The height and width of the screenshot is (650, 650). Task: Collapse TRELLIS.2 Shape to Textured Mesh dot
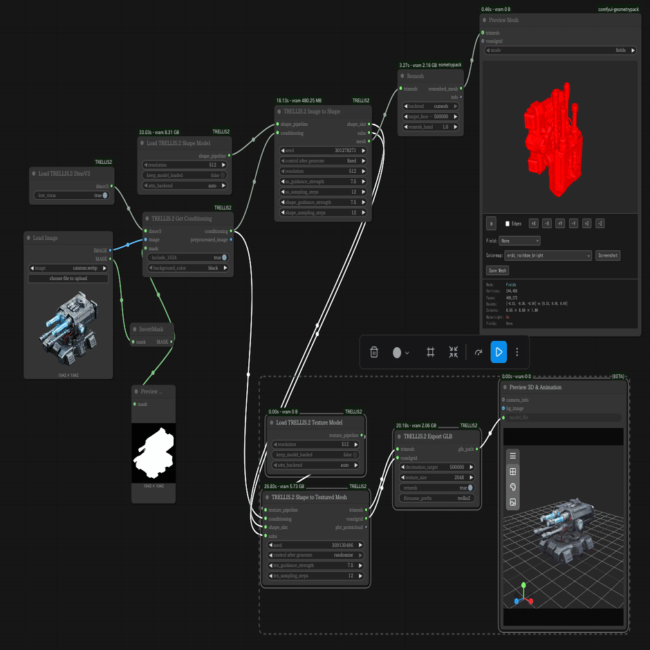268,497
